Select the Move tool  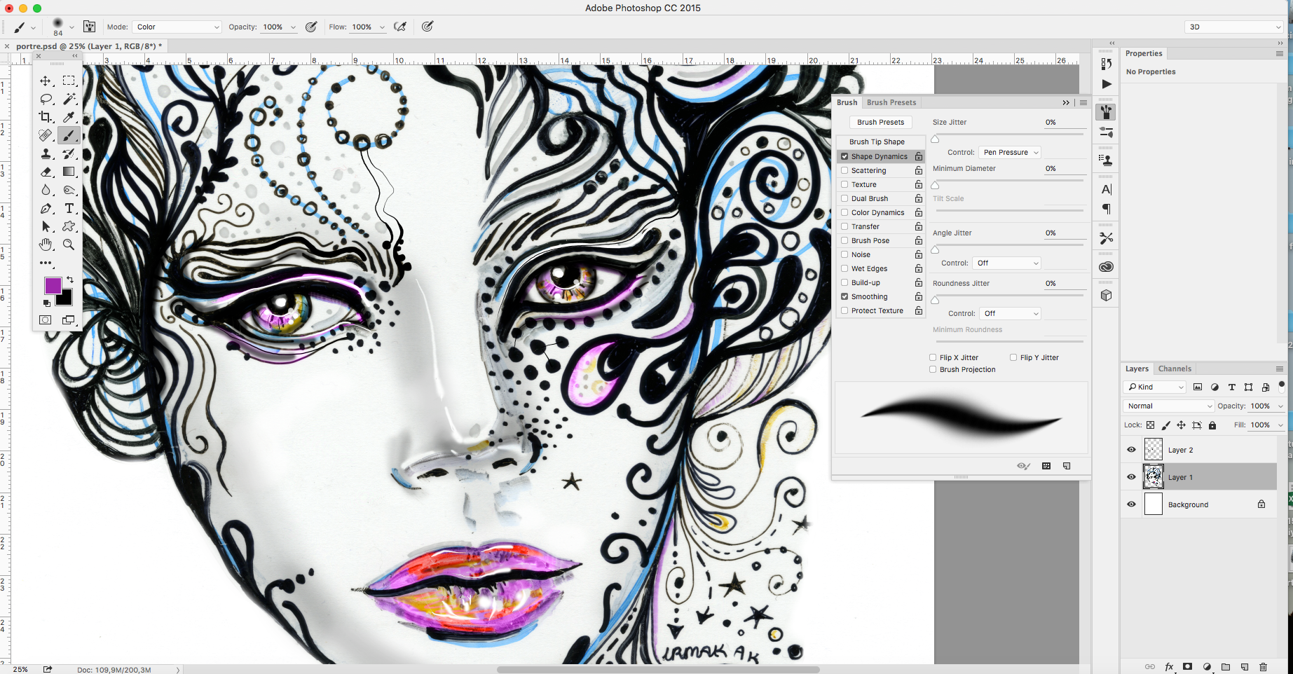point(46,81)
